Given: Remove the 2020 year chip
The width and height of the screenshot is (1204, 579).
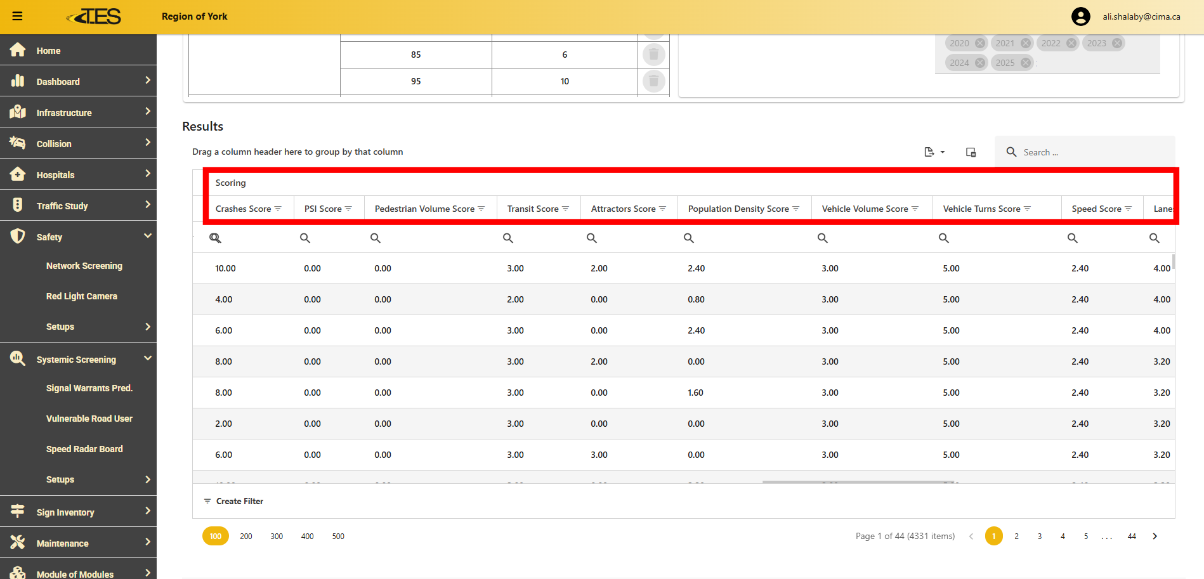Looking at the screenshot, I should pyautogui.click(x=980, y=43).
